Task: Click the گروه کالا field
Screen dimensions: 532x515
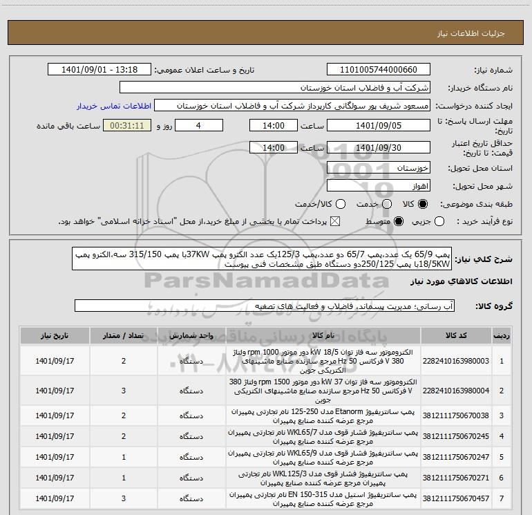Action: 265,306
